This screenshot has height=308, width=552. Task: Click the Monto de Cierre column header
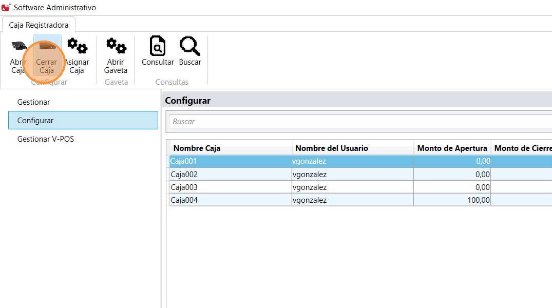point(521,148)
